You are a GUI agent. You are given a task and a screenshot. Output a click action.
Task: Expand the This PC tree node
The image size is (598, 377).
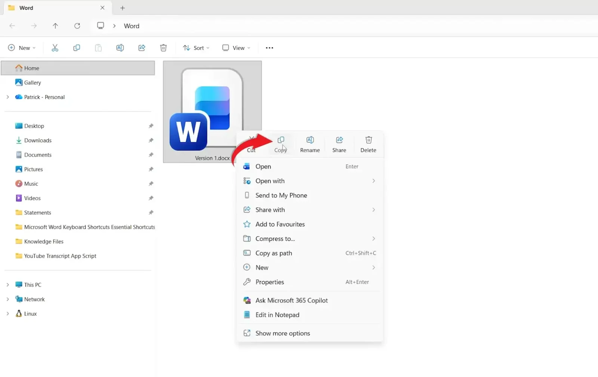(8, 285)
